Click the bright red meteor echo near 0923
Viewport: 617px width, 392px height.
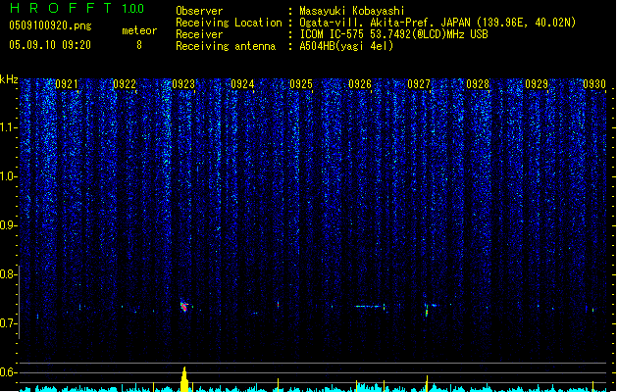pyautogui.click(x=184, y=307)
